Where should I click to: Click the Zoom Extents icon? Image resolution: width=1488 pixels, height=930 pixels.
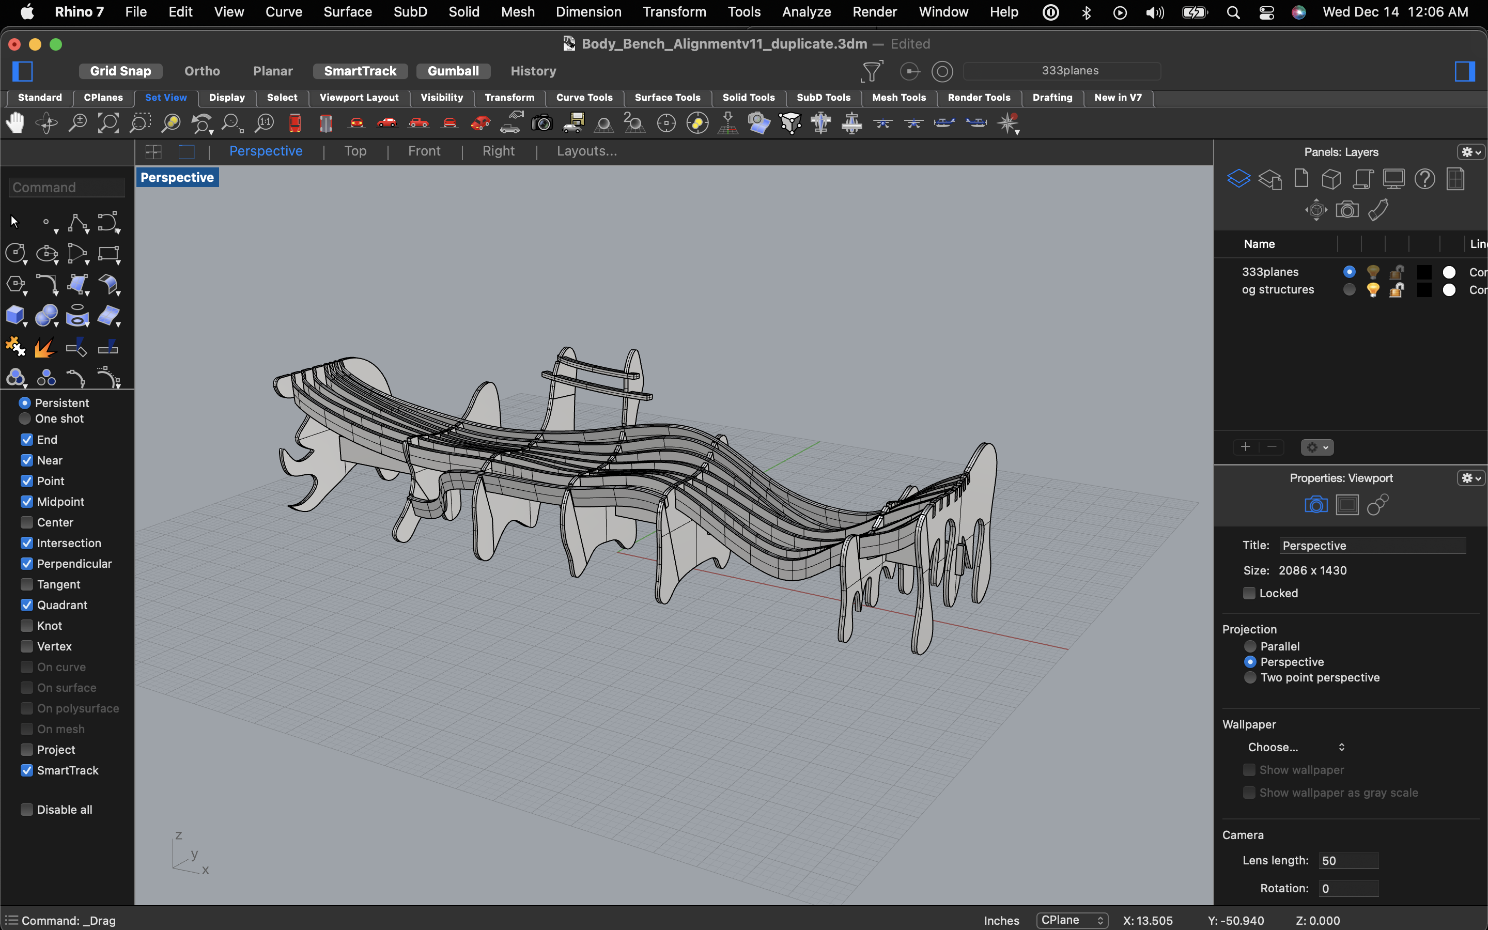tap(108, 123)
